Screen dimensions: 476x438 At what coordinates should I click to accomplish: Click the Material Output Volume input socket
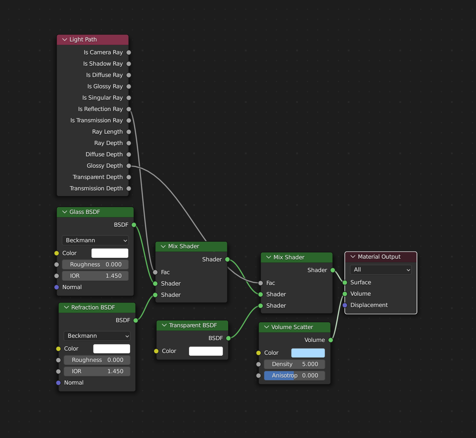tap(345, 294)
